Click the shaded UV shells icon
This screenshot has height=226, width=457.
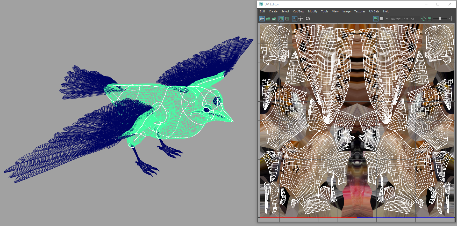pyautogui.click(x=268, y=19)
